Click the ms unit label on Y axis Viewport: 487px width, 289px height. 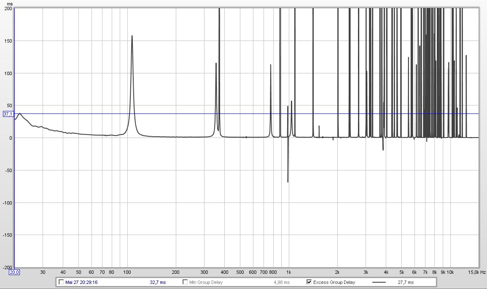point(10,4)
